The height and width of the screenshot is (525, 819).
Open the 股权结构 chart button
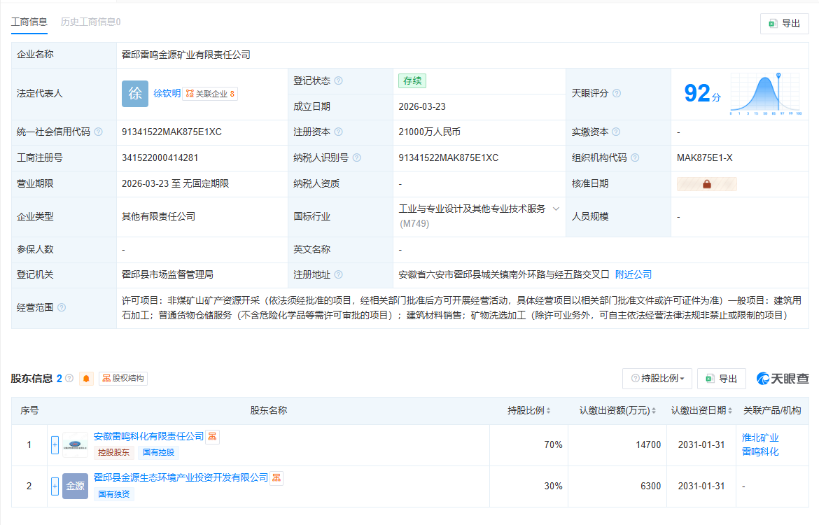pyautogui.click(x=123, y=379)
